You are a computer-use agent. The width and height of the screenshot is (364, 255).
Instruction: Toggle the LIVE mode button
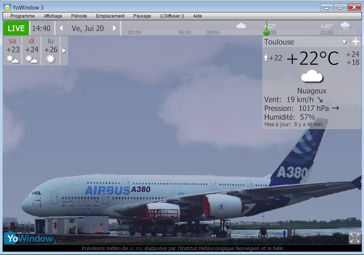point(16,28)
